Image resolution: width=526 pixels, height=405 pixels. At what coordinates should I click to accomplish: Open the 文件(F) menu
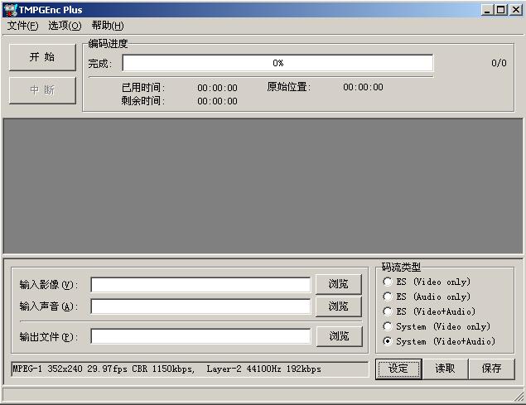[x=23, y=26]
